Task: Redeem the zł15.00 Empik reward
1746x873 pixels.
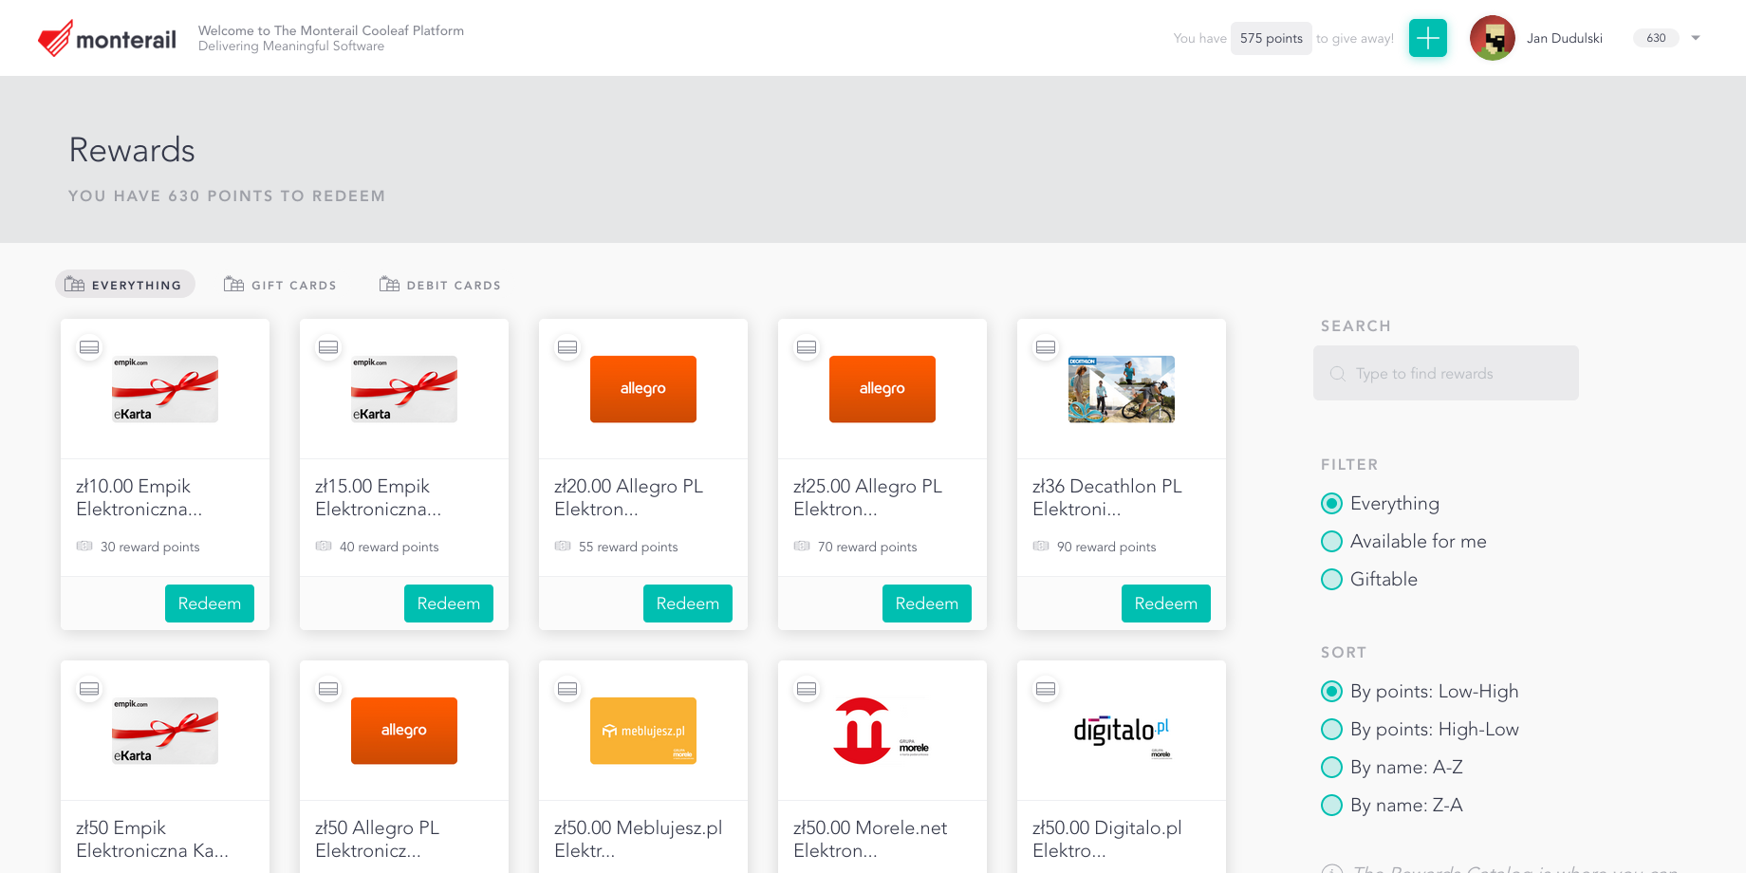Action: [449, 604]
